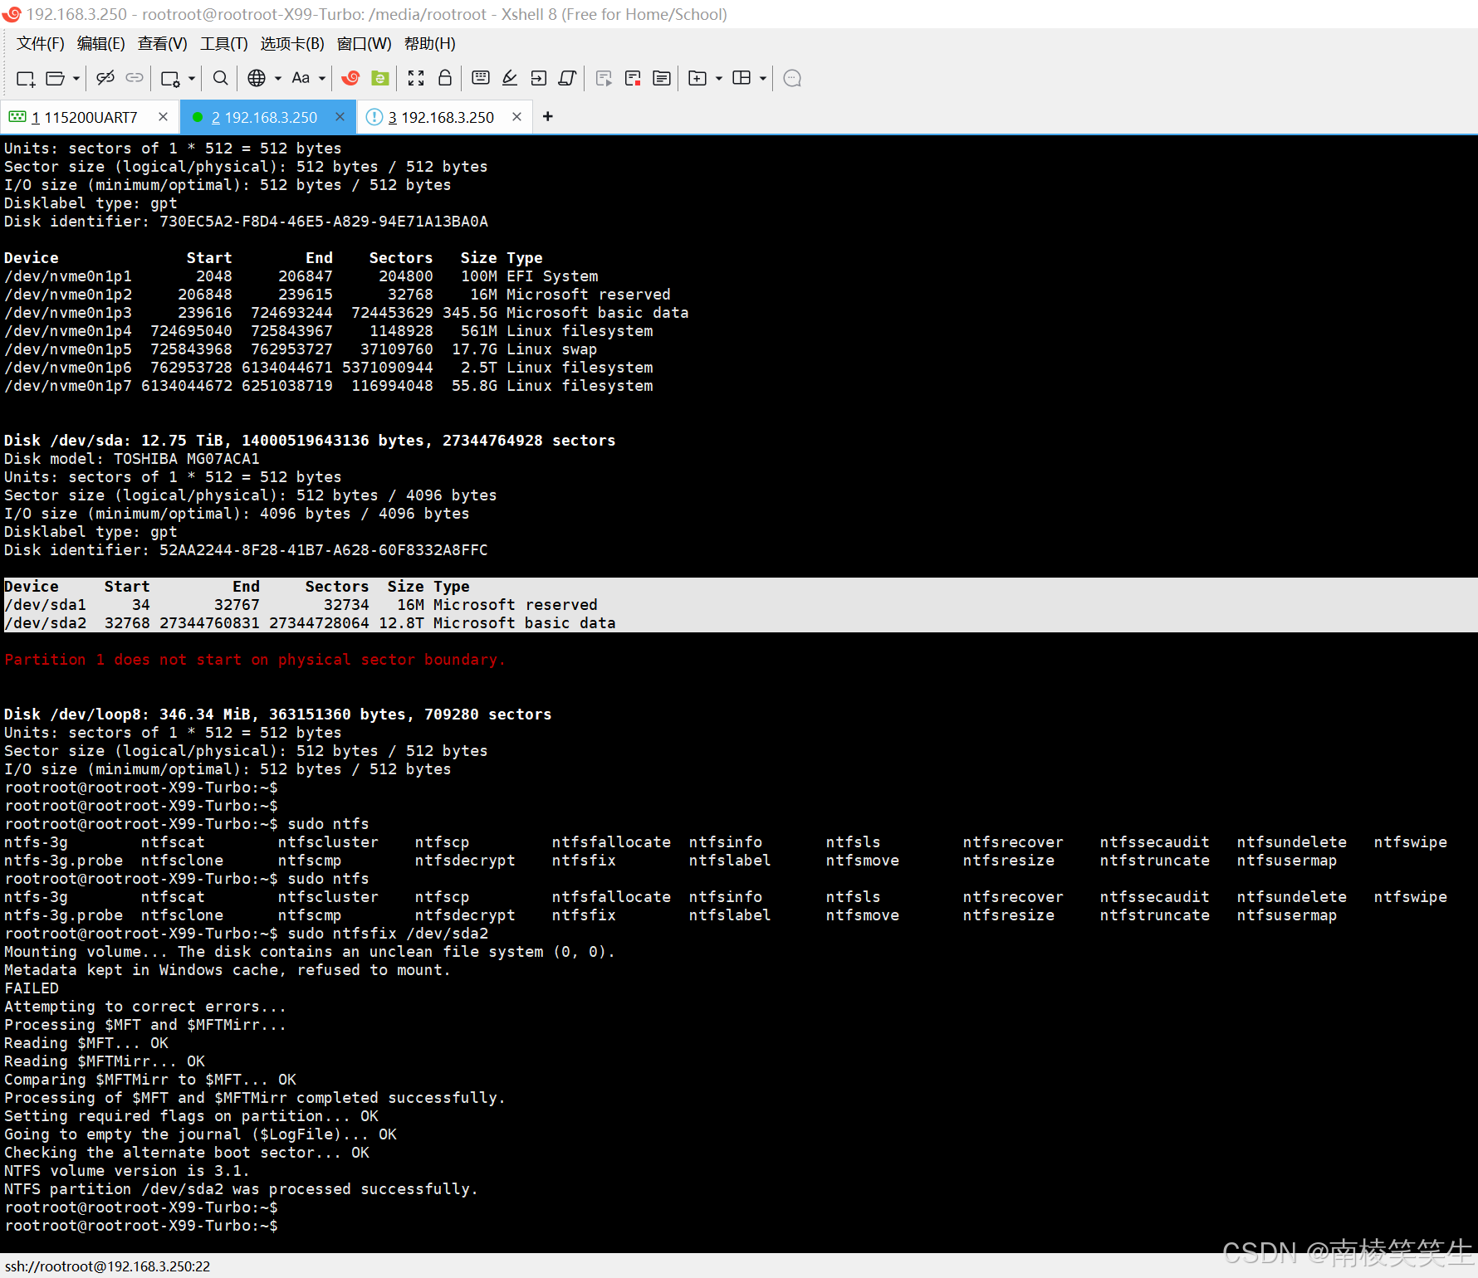This screenshot has width=1478, height=1278.
Task: Expand the properties dropdown arrow
Action: point(192,78)
